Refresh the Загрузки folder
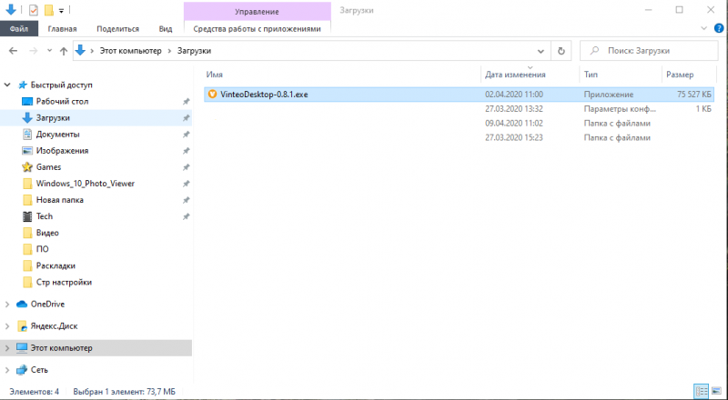The height and width of the screenshot is (400, 728). click(x=561, y=51)
